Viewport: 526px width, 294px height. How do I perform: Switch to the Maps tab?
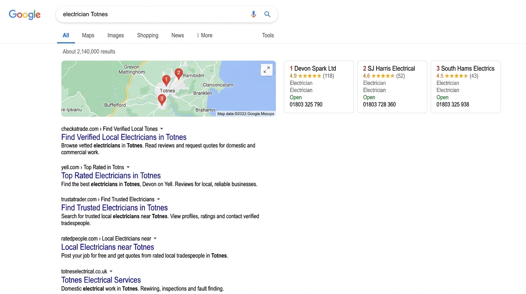(88, 35)
